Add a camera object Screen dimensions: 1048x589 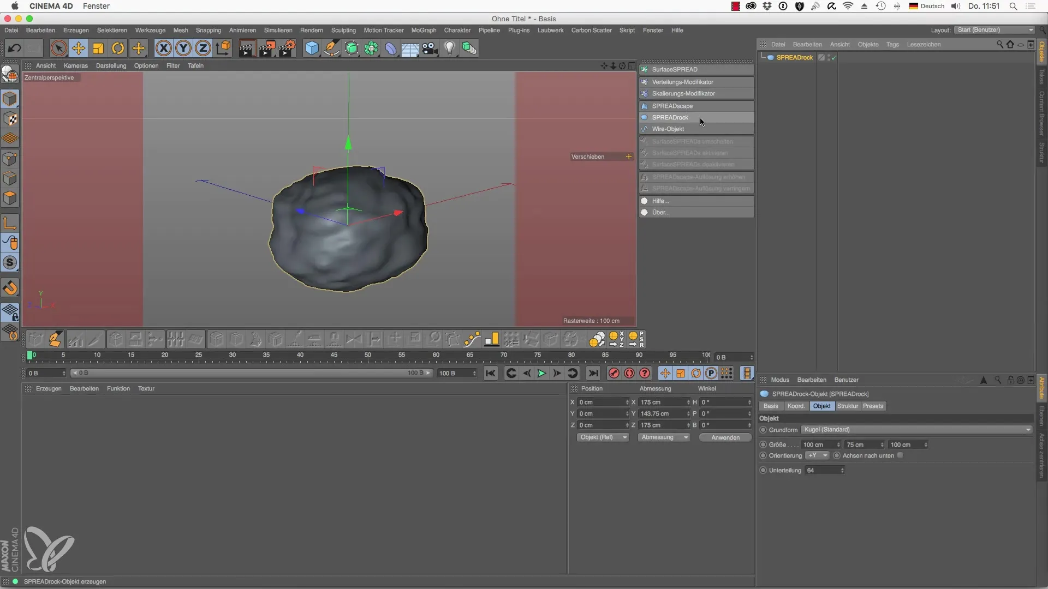(430, 49)
